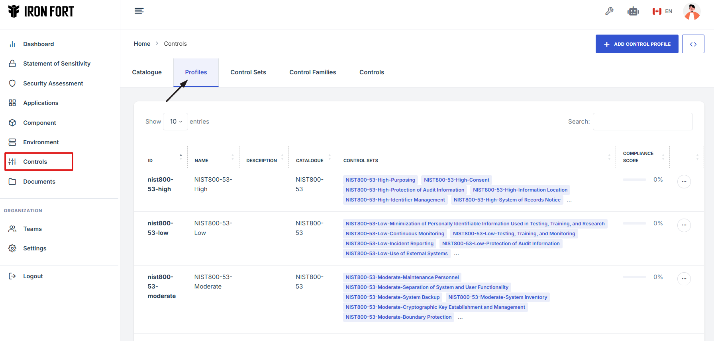This screenshot has height=341, width=714.
Task: Click into the Search input field
Action: tap(642, 122)
